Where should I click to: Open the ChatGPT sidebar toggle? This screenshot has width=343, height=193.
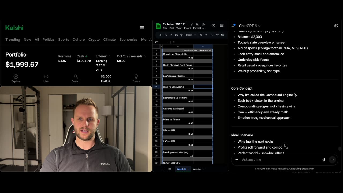233,26
